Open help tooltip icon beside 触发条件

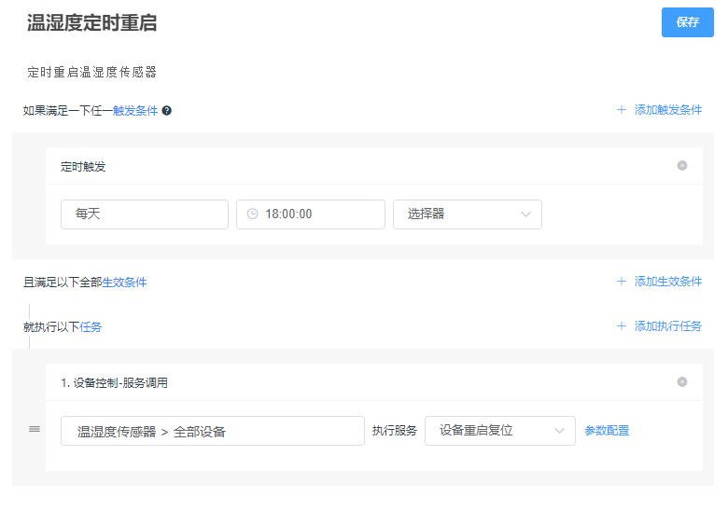tap(167, 110)
